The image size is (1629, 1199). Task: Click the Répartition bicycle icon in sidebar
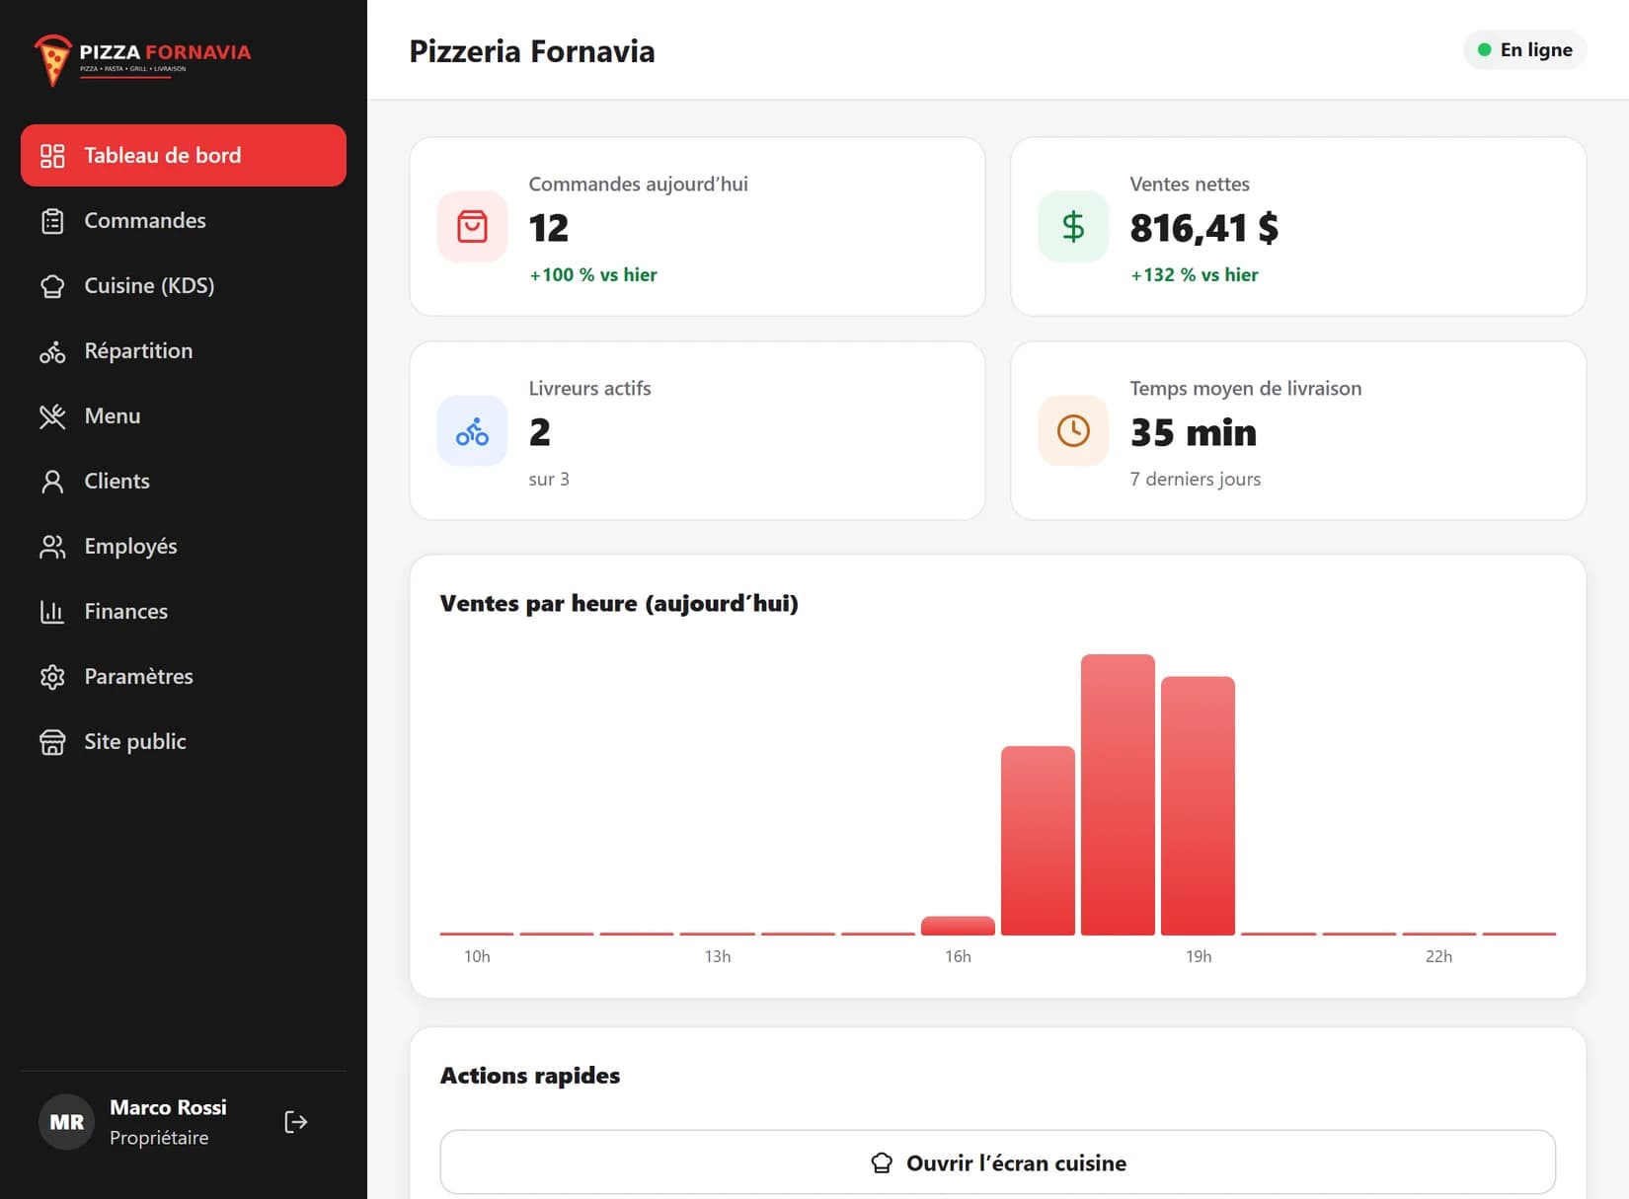click(52, 351)
